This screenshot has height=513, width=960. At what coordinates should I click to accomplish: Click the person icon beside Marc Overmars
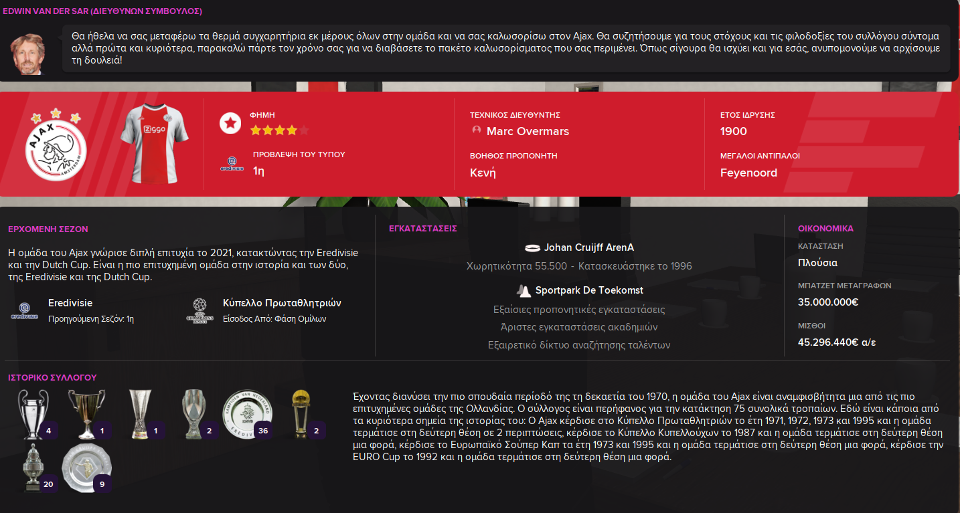pos(477,130)
